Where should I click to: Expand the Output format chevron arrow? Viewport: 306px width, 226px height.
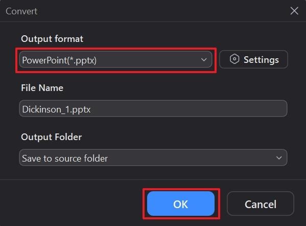204,60
